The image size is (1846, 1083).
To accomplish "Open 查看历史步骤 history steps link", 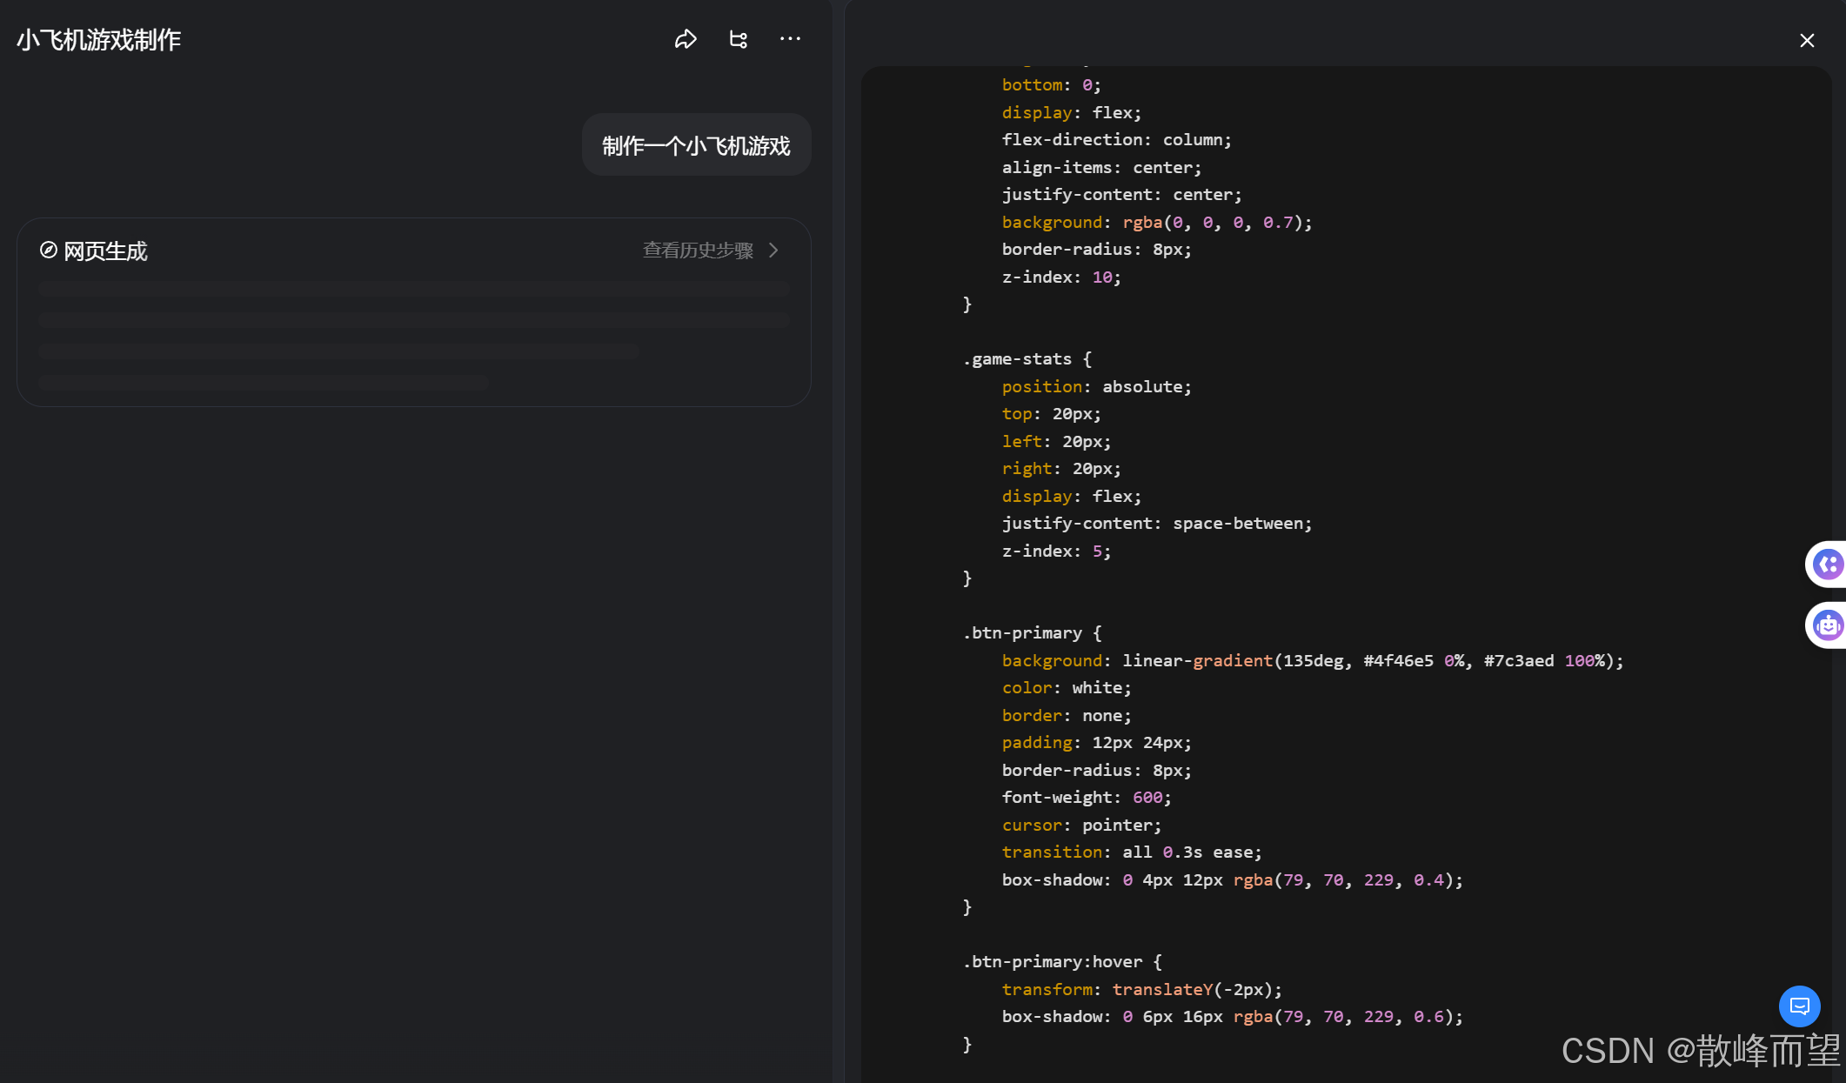I will (698, 251).
